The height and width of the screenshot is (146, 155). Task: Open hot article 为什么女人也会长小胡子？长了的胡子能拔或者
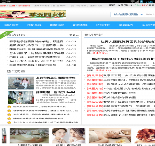tap(45, 123)
